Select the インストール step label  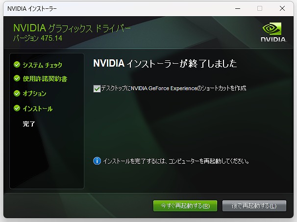click(x=37, y=109)
